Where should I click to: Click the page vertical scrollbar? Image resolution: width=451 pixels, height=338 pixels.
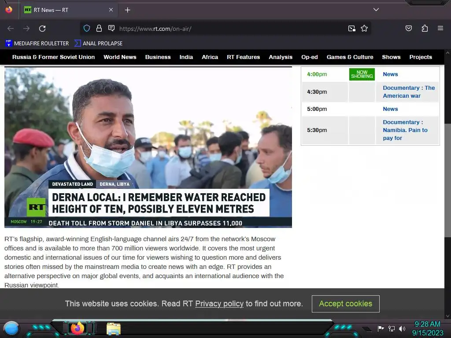coord(447,181)
